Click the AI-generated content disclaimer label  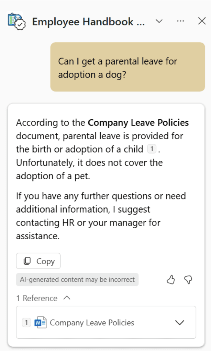[77, 279]
